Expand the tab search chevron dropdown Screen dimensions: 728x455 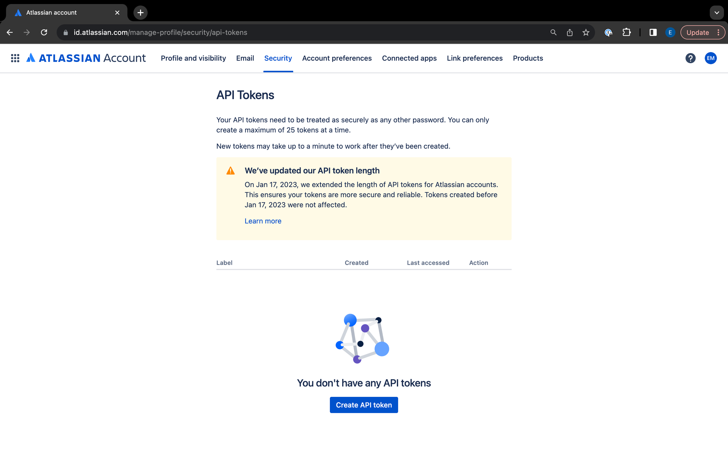coord(717,13)
